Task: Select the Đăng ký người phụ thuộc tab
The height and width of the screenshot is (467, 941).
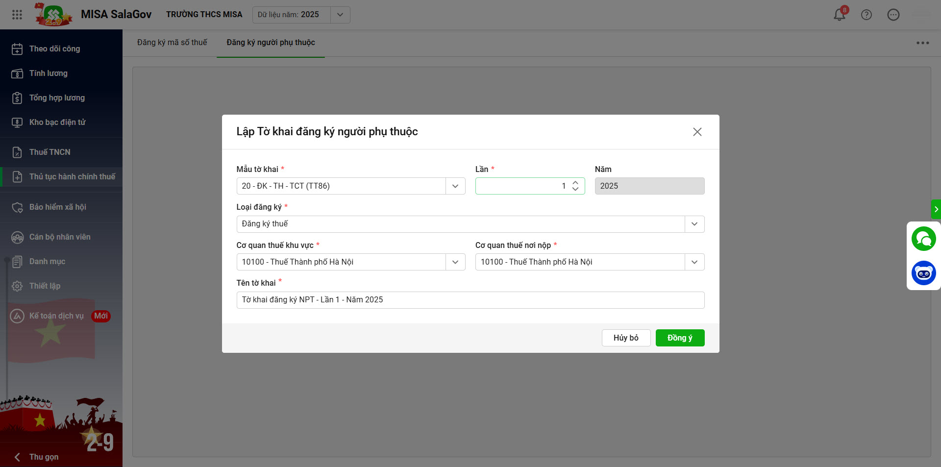Action: 271,43
